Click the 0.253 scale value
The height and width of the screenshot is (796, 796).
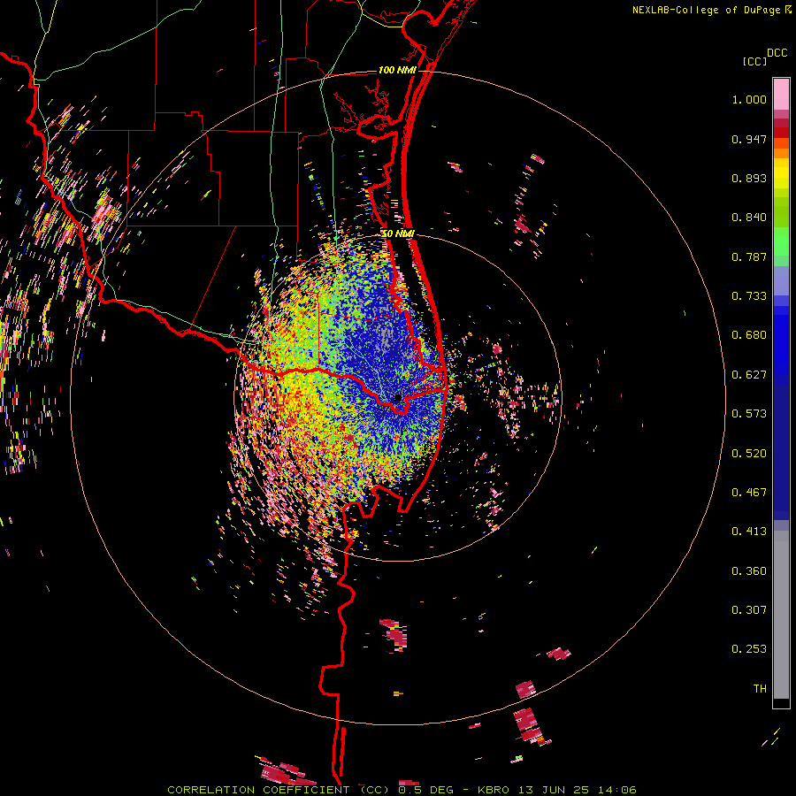tap(749, 649)
